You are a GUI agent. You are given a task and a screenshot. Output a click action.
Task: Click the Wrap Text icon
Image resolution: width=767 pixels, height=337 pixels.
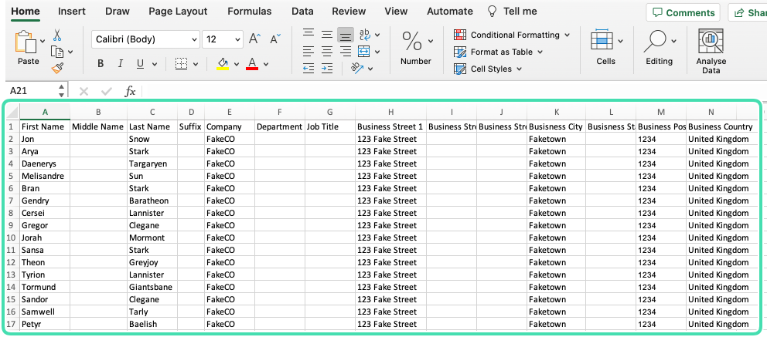point(365,35)
